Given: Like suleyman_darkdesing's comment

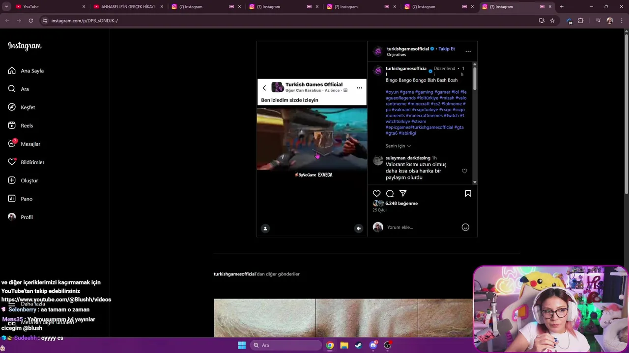Looking at the screenshot, I should [x=464, y=171].
